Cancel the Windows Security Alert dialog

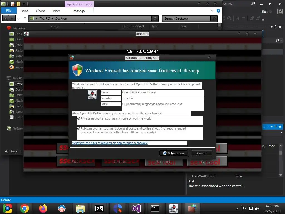coord(202,153)
